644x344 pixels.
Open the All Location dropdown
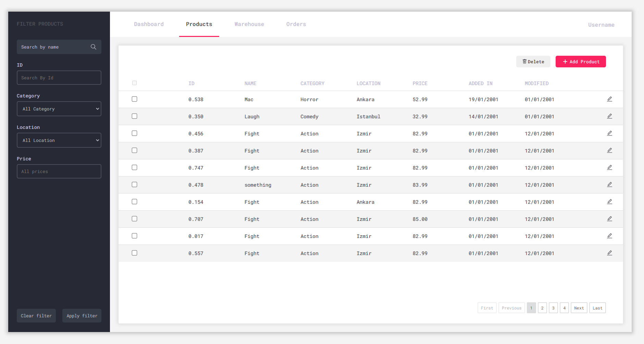pyautogui.click(x=59, y=140)
